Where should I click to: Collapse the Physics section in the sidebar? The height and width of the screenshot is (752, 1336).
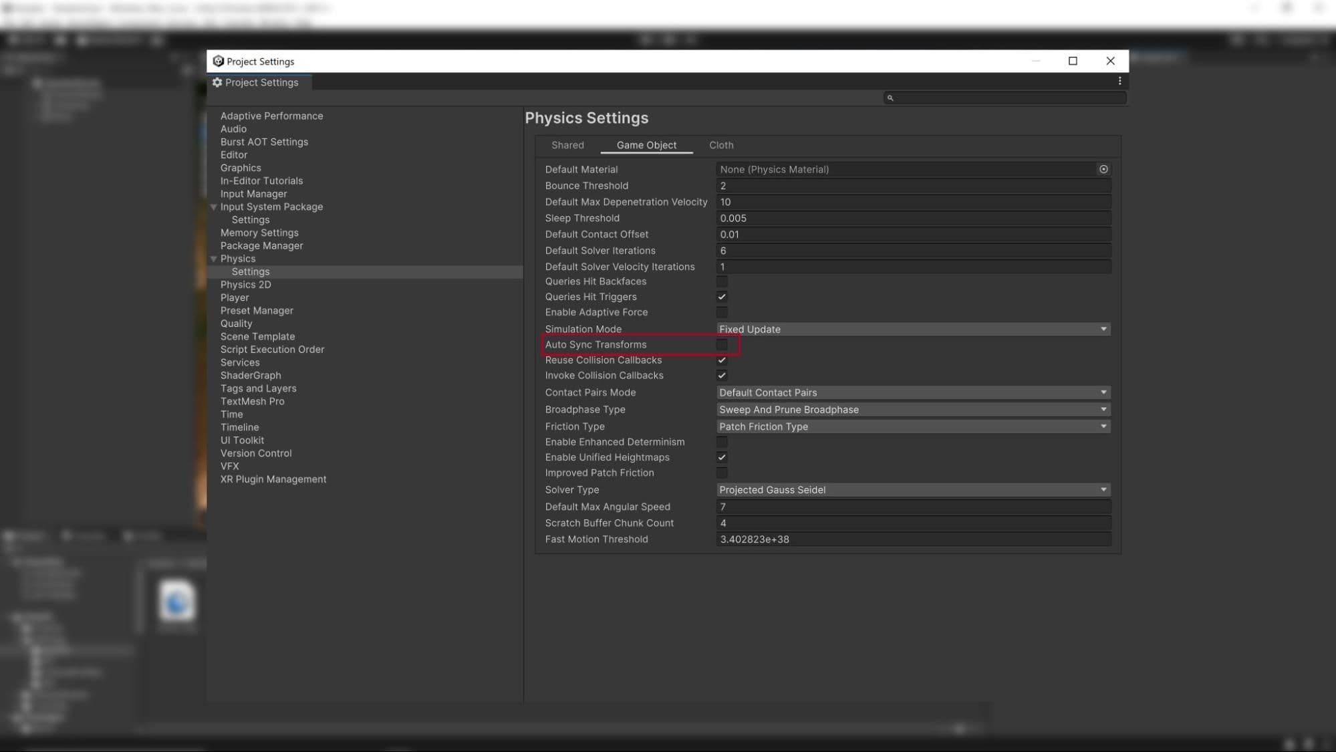tap(214, 259)
